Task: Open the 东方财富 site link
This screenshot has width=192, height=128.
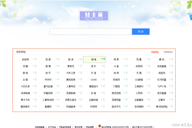Action: click(162, 80)
